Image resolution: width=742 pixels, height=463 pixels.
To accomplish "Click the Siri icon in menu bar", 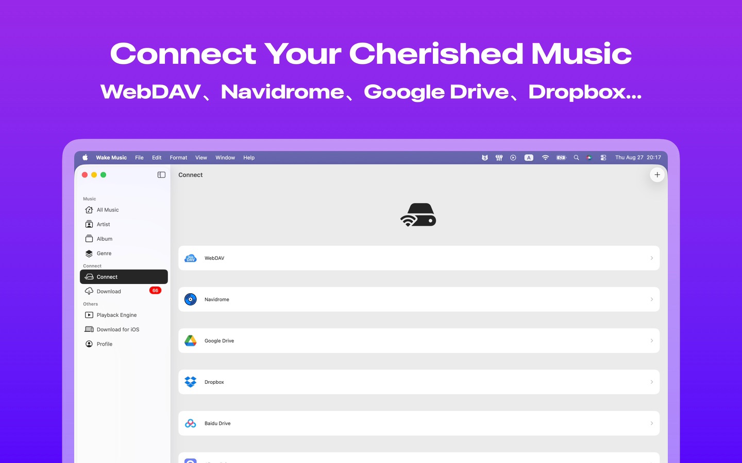I will point(589,157).
